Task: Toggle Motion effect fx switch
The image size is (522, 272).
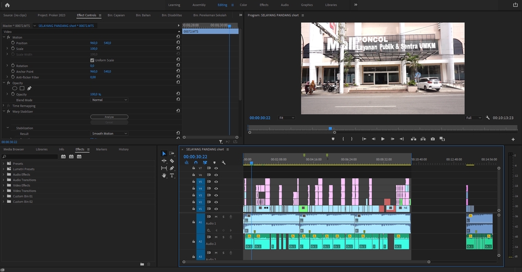Action: pyautogui.click(x=9, y=37)
